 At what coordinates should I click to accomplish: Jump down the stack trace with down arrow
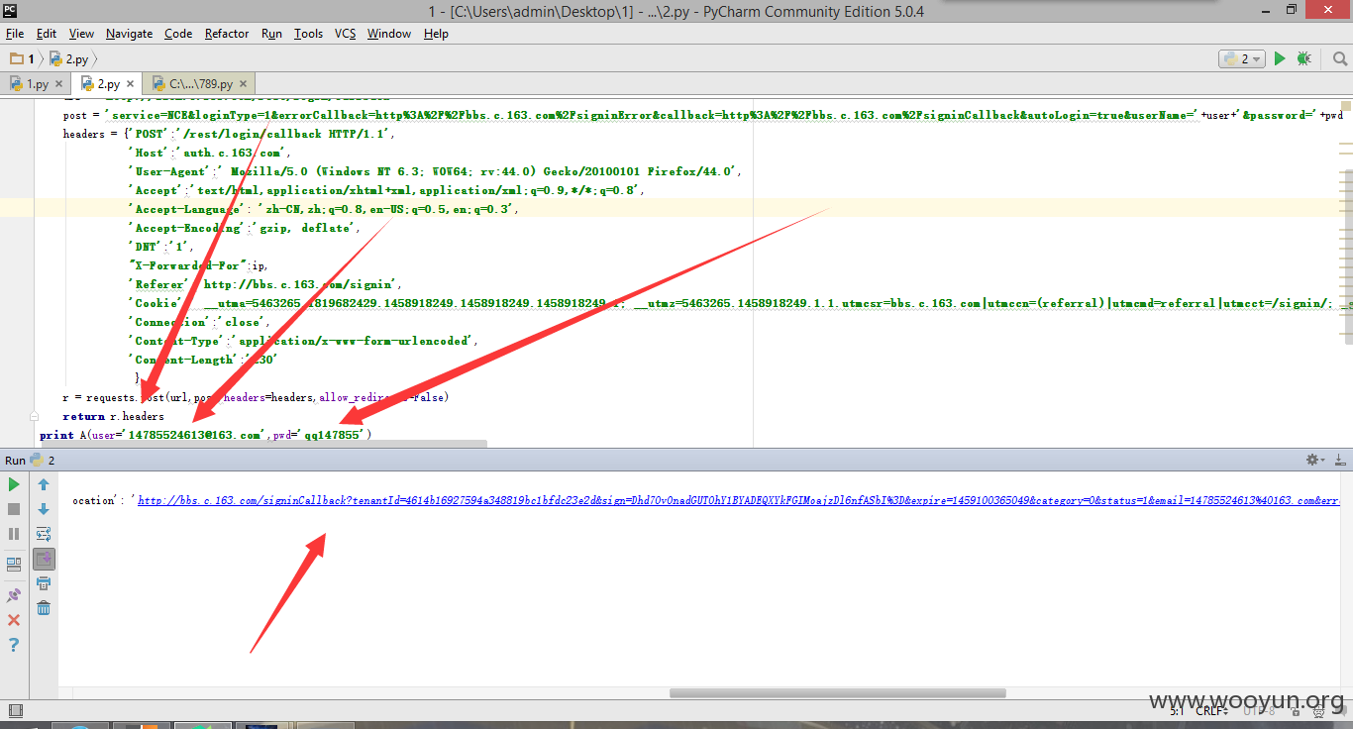[x=44, y=509]
